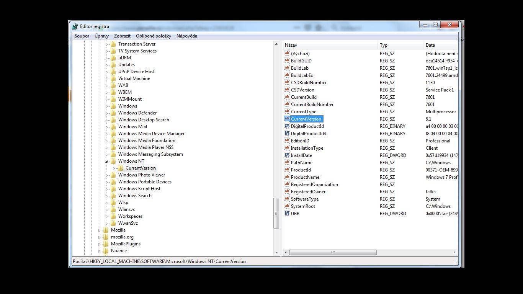Select the Workspaces key

click(x=130, y=216)
